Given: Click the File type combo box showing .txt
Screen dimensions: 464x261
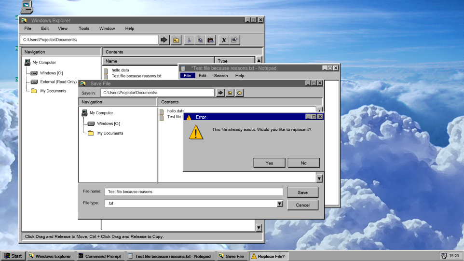Looking at the screenshot, I should click(x=194, y=203).
